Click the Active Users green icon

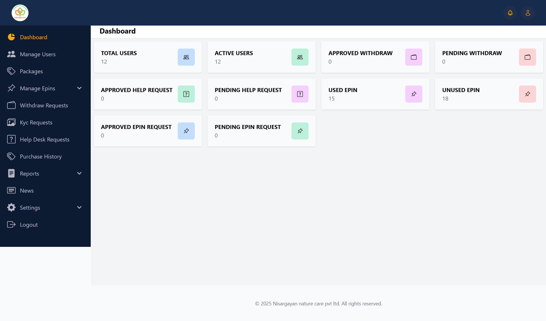point(300,57)
